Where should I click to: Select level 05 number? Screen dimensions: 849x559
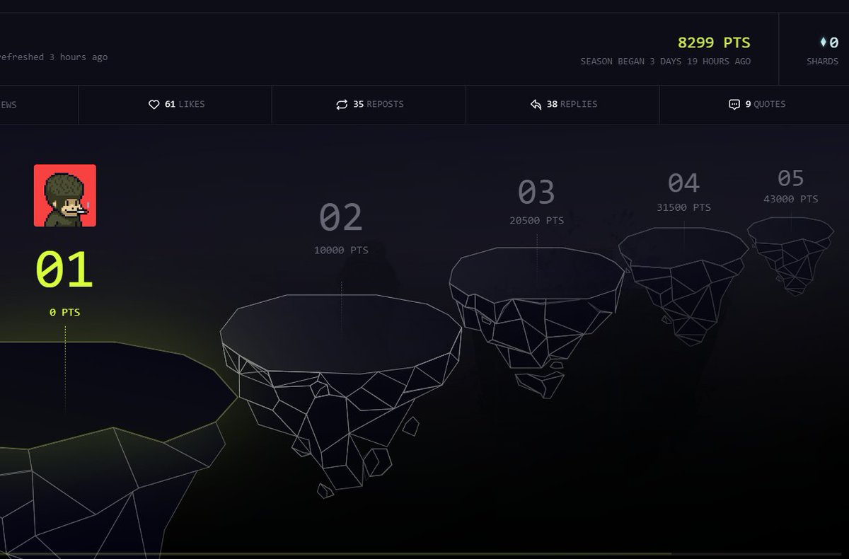tap(791, 177)
